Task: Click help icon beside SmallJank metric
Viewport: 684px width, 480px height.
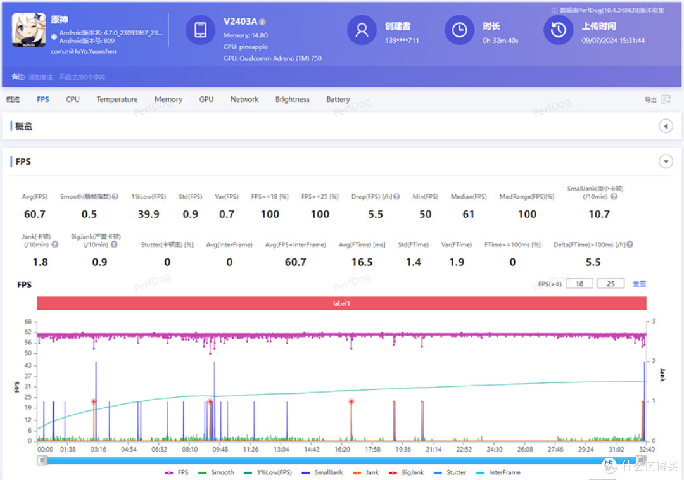Action: point(614,196)
